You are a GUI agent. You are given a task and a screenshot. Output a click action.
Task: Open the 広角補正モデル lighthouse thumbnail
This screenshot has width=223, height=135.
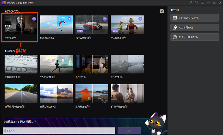coord(92,93)
